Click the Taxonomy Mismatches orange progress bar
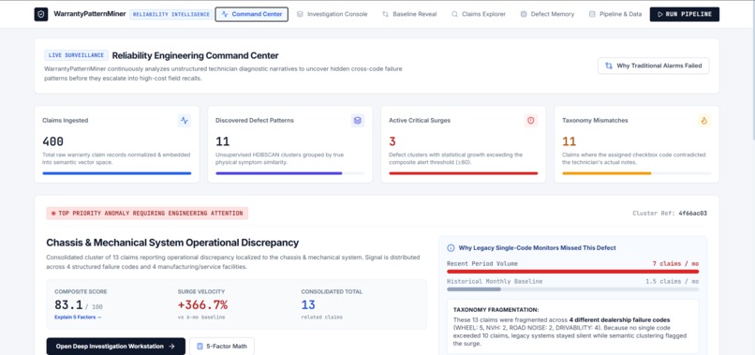 click(607, 173)
